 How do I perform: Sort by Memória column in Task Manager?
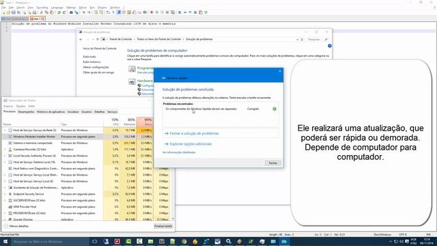tap(128, 122)
